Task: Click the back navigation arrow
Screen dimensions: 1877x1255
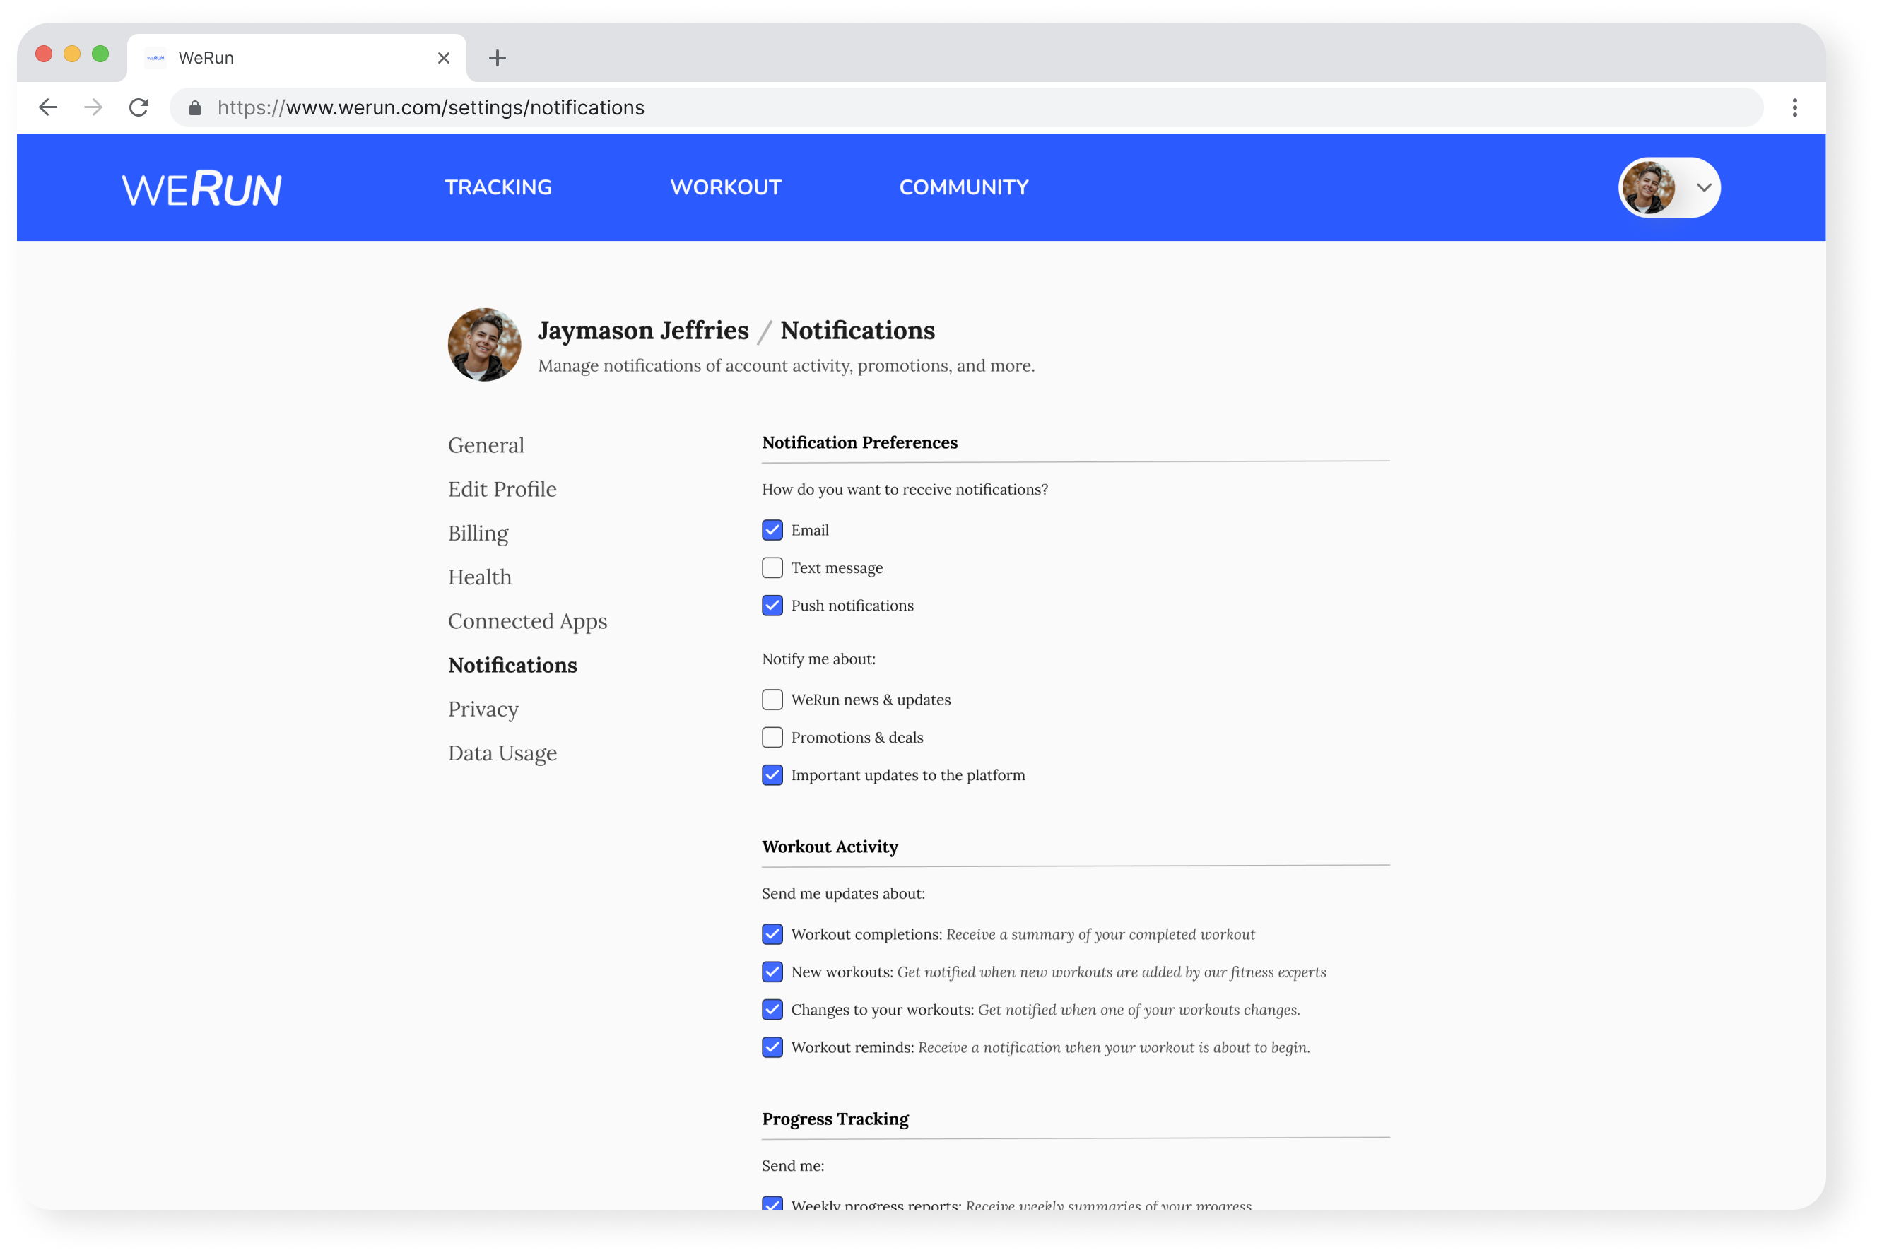Action: [48, 107]
